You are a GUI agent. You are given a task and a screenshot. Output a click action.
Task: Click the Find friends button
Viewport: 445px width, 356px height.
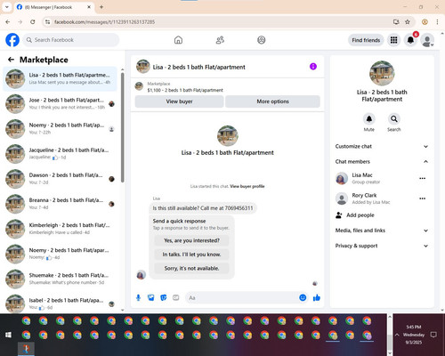pyautogui.click(x=366, y=40)
